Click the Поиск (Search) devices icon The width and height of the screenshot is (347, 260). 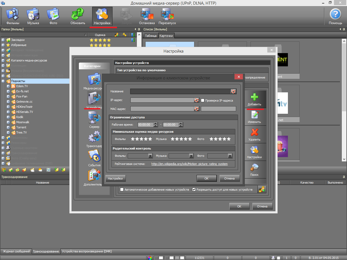pos(254,168)
